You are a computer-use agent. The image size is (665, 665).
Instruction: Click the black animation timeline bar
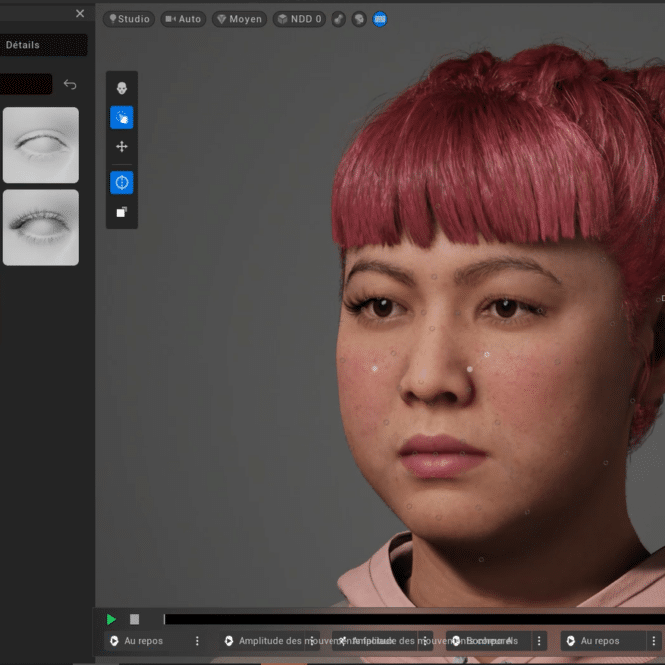(414, 620)
